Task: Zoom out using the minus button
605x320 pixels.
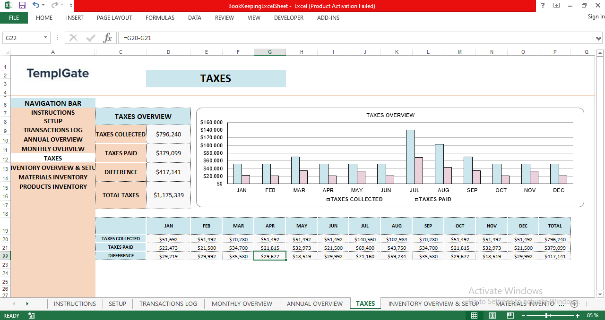Action: click(523, 315)
